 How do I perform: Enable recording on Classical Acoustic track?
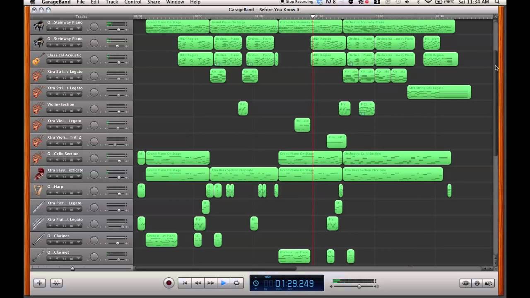click(x=51, y=61)
